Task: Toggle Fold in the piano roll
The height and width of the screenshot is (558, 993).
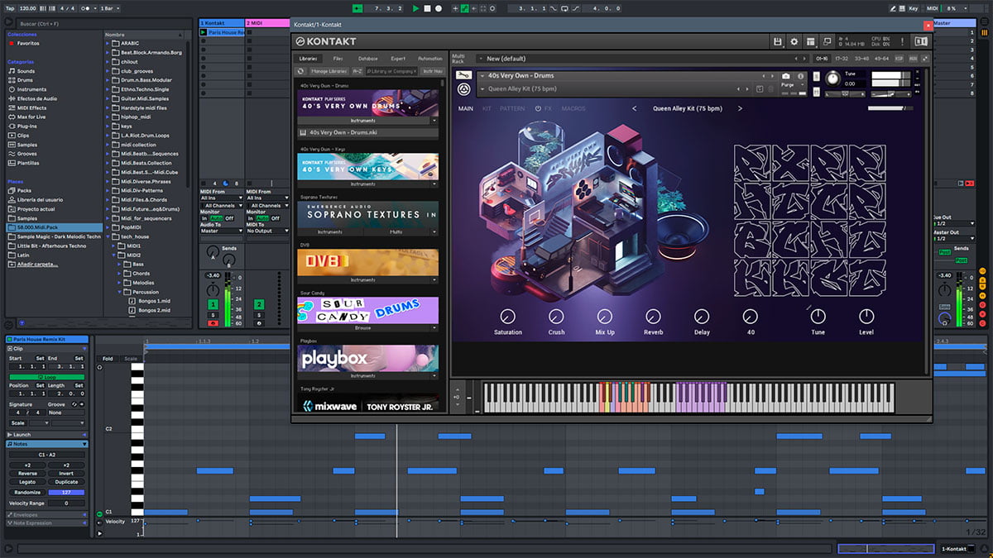Action: [x=108, y=359]
